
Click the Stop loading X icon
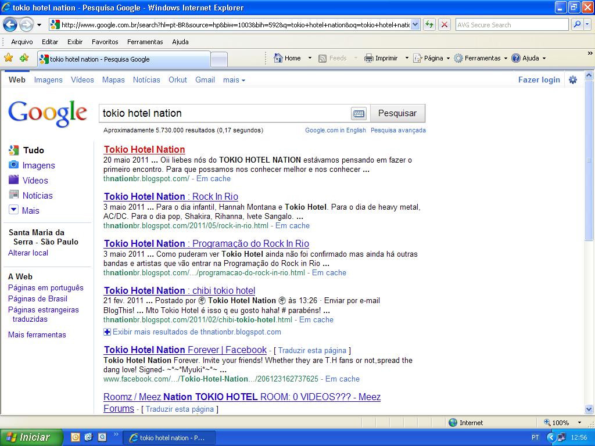coord(445,25)
